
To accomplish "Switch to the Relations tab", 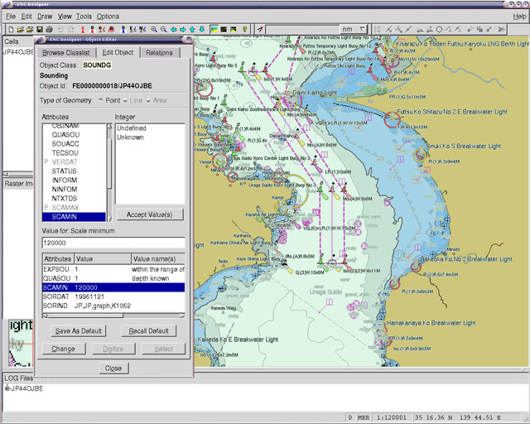I will coord(159,53).
